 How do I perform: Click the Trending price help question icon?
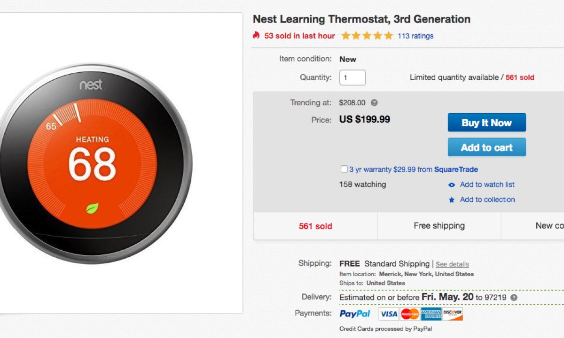(374, 103)
